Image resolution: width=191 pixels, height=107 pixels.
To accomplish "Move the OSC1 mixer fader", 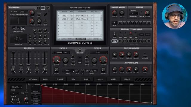I will pyautogui.click(x=13, y=52).
